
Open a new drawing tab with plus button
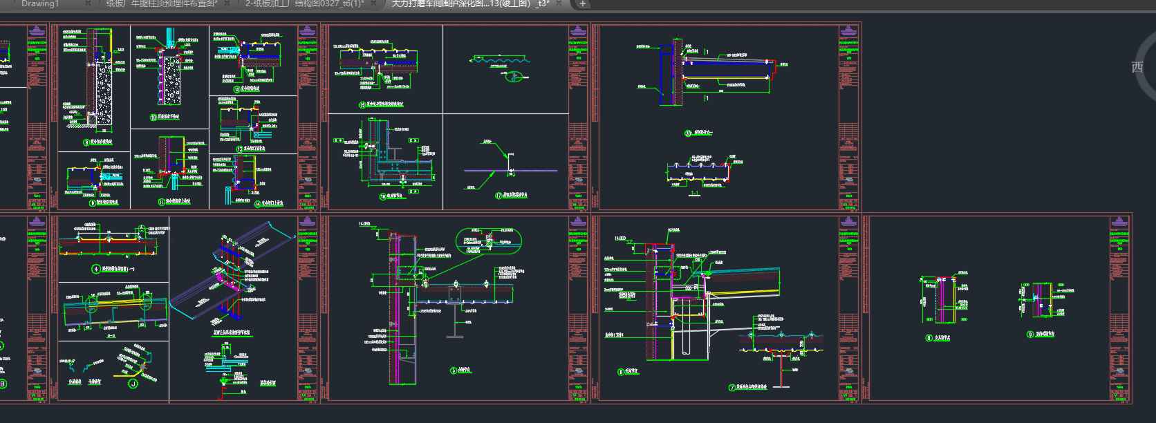(583, 4)
